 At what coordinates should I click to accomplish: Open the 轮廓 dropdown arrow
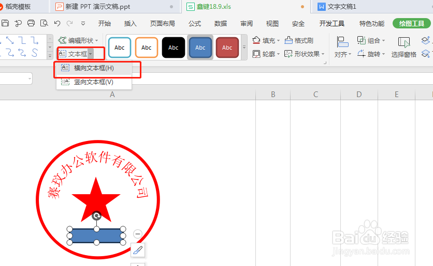278,54
